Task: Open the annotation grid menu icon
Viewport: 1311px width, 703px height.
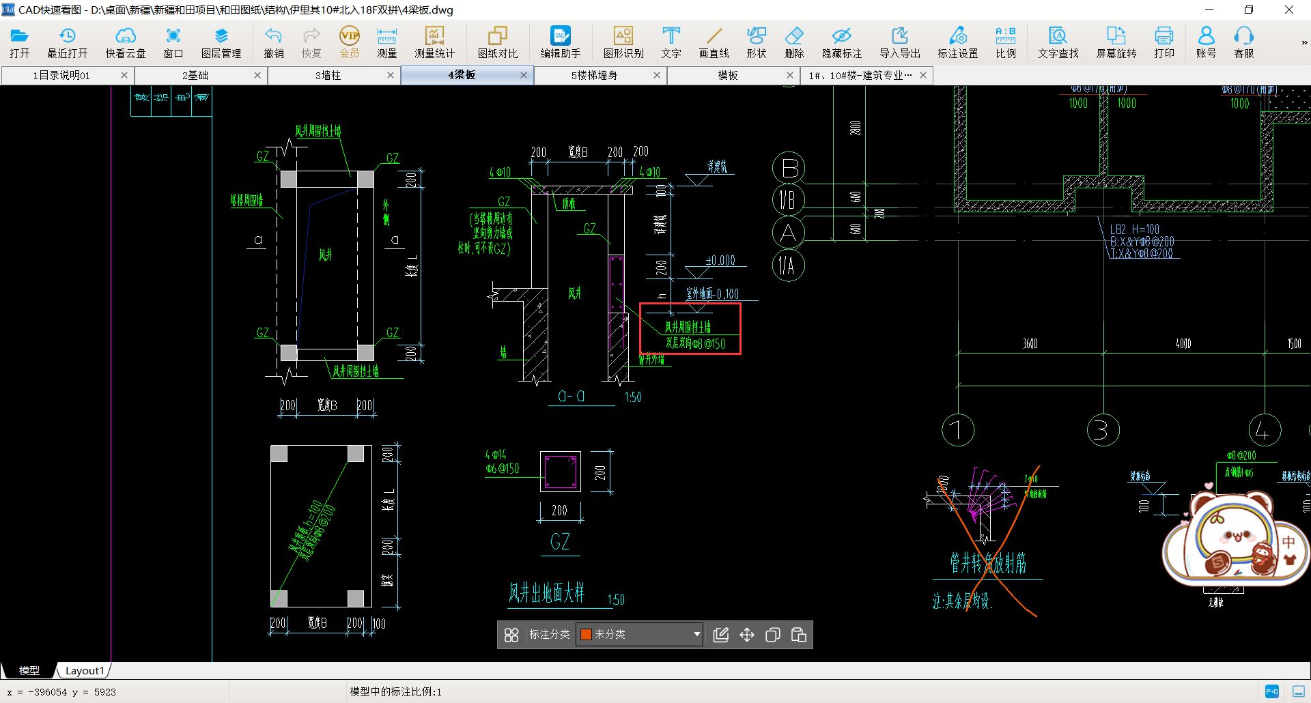Action: click(x=511, y=635)
